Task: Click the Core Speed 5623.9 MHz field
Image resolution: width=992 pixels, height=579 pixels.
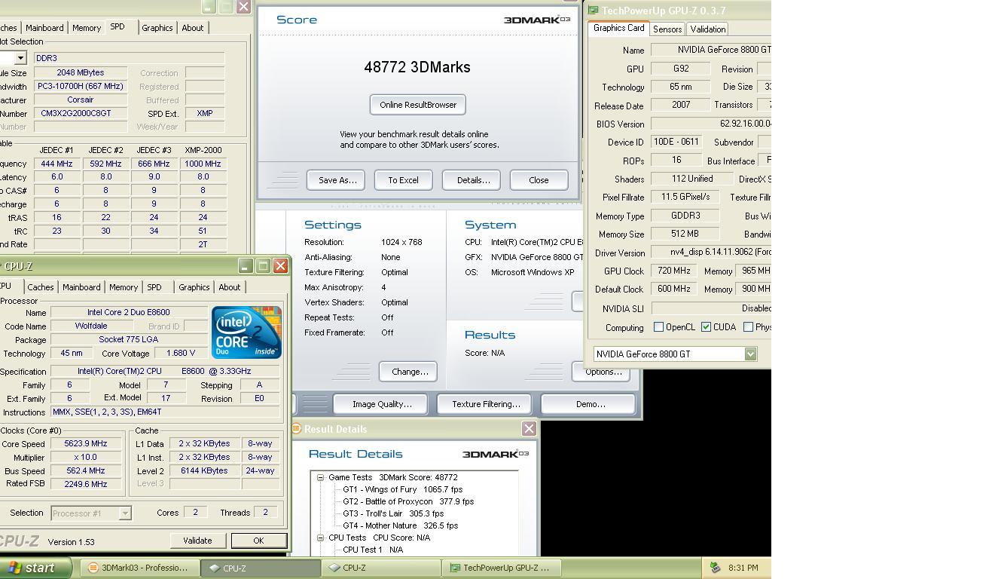Action: pos(86,444)
